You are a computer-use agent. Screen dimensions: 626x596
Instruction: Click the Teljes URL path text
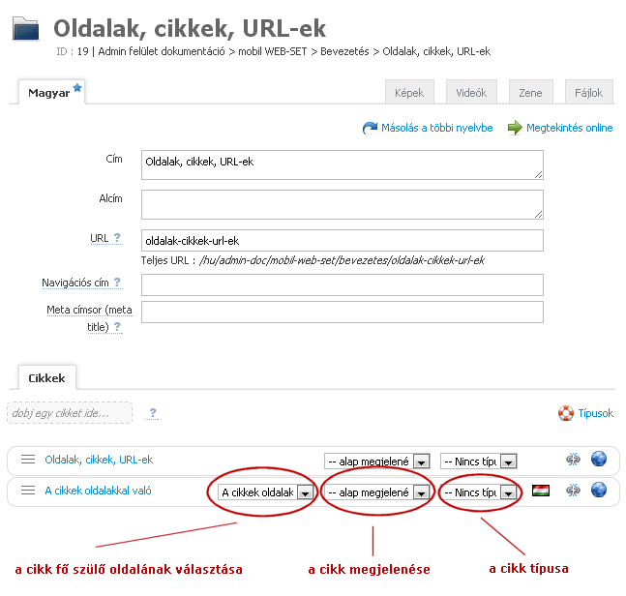click(343, 260)
